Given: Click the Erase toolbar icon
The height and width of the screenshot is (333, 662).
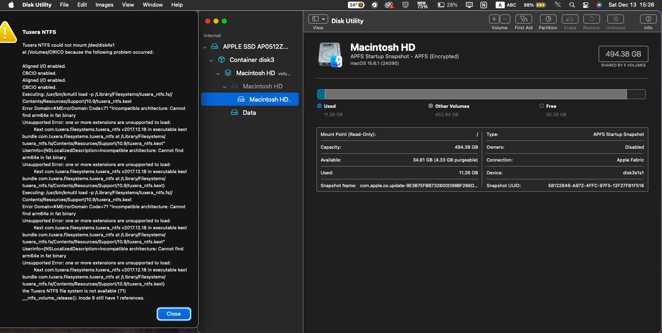Looking at the screenshot, I should coord(570,19).
